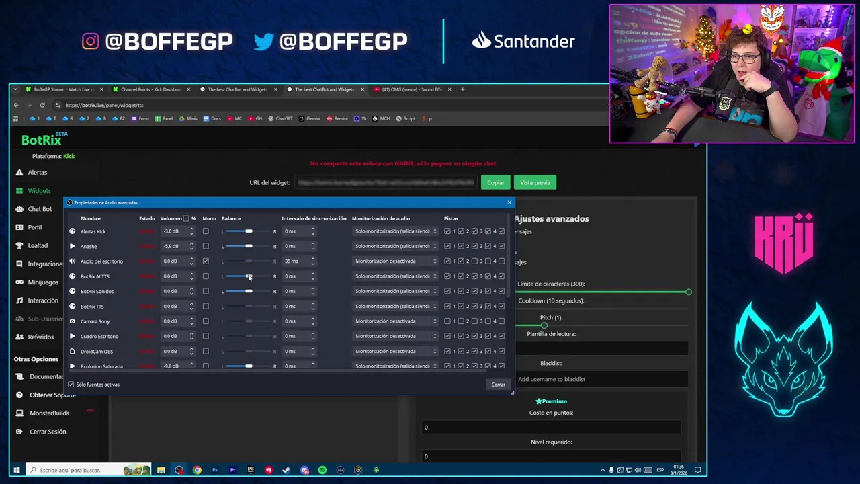The image size is (860, 484).
Task: Click the BotRix logo
Action: tap(44, 139)
